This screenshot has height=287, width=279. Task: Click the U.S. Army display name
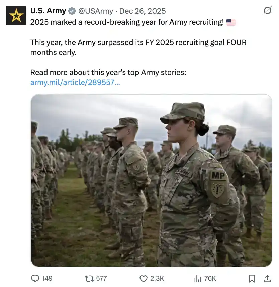(x=48, y=11)
